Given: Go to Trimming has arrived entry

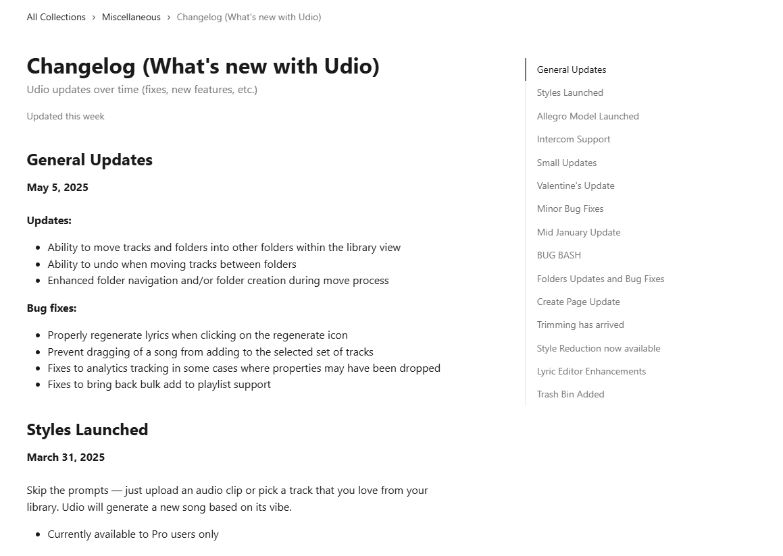Looking at the screenshot, I should [x=580, y=325].
